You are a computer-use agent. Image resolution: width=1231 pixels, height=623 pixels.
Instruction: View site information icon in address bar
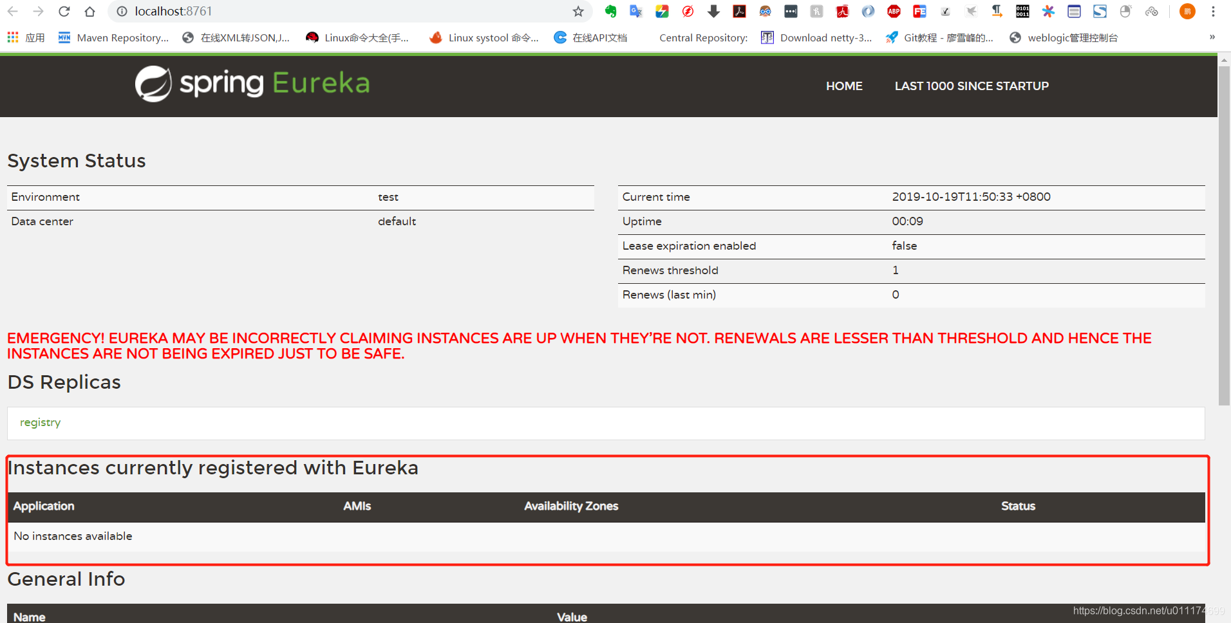coord(122,12)
